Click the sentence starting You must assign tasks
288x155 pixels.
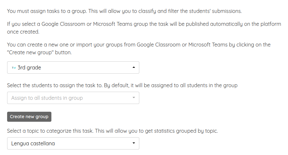[124, 11]
